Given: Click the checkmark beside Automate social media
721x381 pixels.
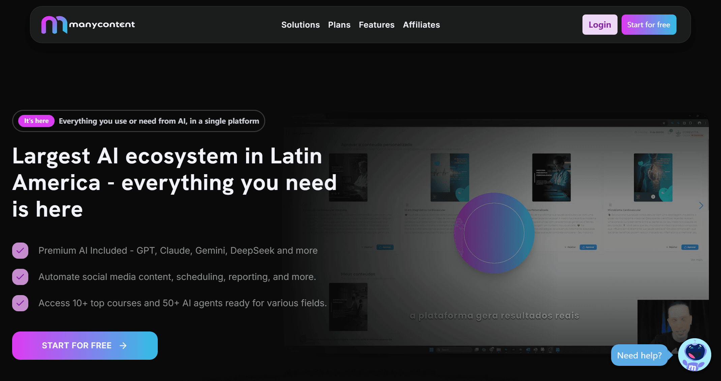Looking at the screenshot, I should tap(20, 277).
